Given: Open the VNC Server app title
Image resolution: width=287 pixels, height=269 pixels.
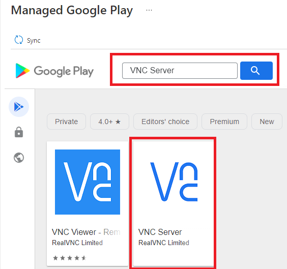Looking at the screenshot, I should (x=160, y=232).
